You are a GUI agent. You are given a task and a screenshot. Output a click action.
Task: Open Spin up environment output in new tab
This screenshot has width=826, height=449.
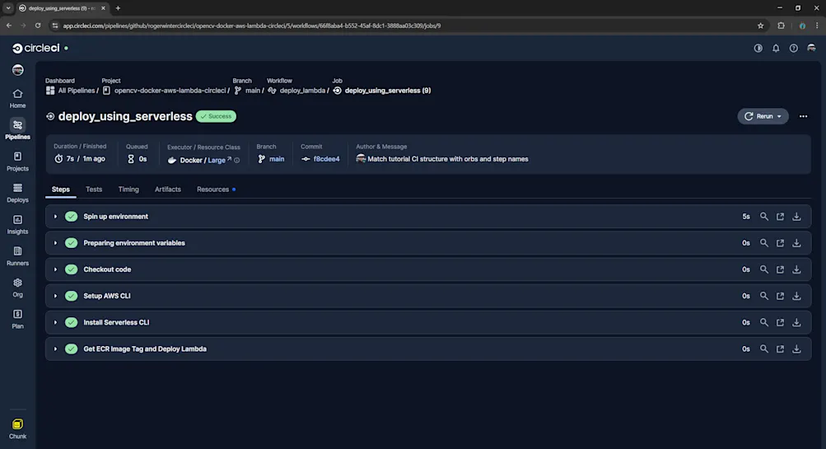pyautogui.click(x=780, y=217)
